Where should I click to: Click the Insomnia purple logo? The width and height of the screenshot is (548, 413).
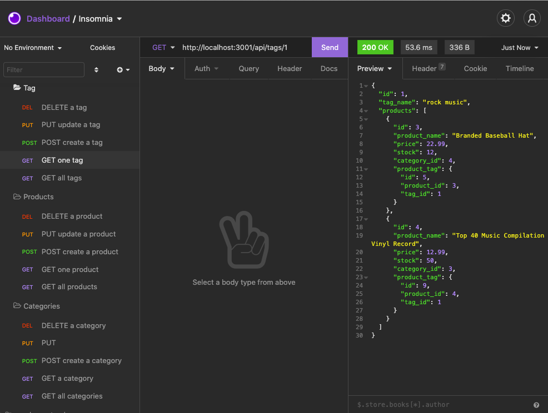(x=14, y=18)
